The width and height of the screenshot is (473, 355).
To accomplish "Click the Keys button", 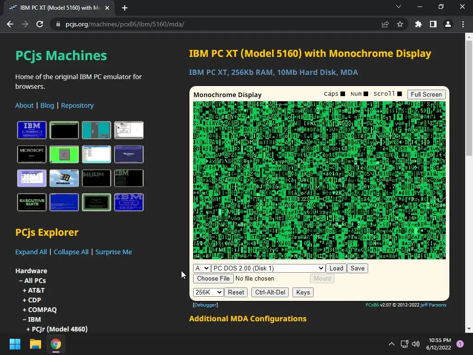I will [303, 292].
